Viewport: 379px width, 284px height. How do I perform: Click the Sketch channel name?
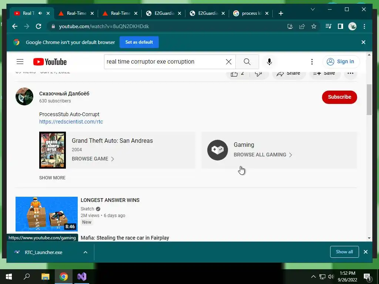87,209
